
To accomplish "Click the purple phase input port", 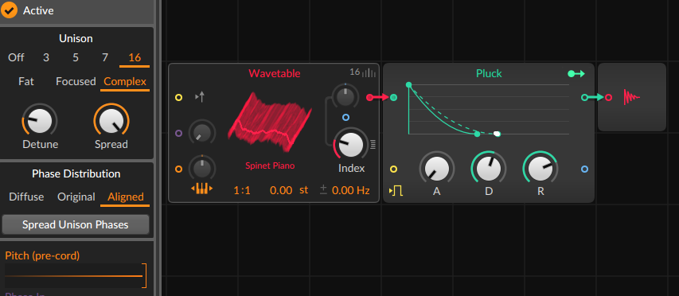I will point(178,134).
